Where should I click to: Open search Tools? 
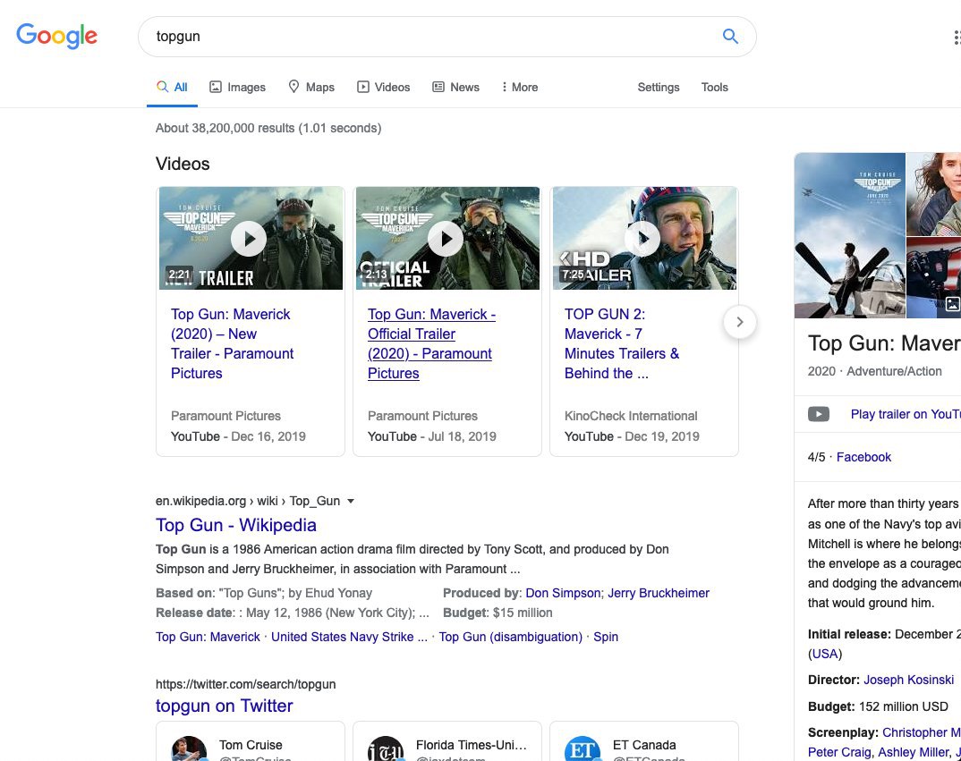(715, 87)
